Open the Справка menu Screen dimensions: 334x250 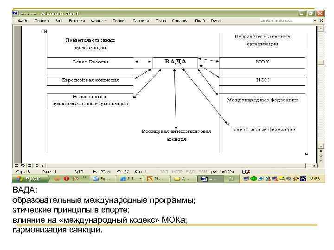(x=180, y=21)
